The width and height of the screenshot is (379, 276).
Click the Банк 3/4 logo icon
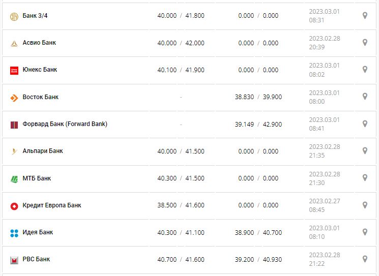[x=14, y=16]
